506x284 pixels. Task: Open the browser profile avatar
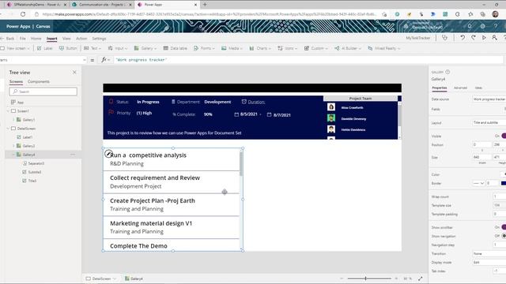point(496,14)
